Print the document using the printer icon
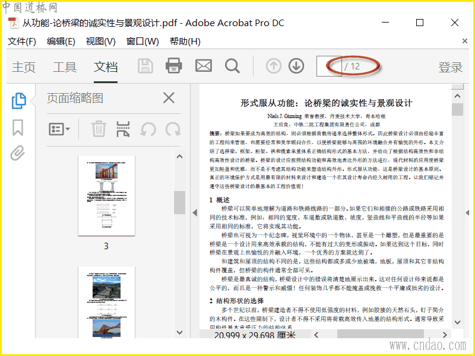Image resolution: width=475 pixels, height=356 pixels. coord(173,65)
